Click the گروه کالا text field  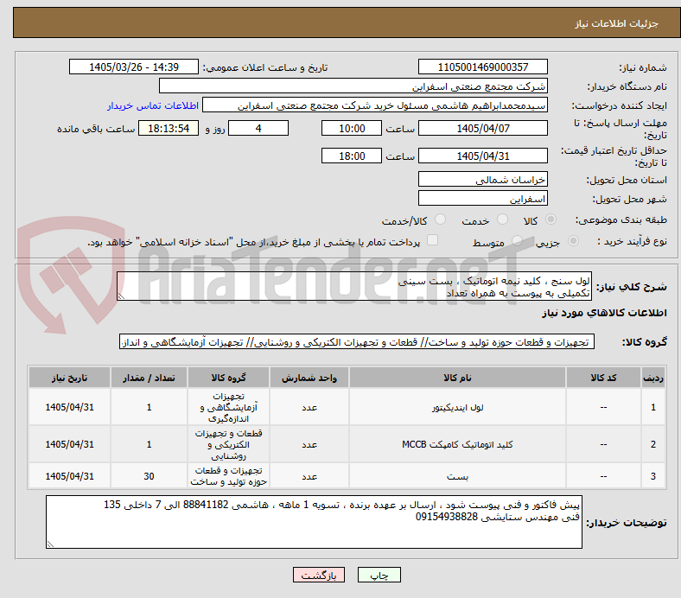click(x=357, y=342)
